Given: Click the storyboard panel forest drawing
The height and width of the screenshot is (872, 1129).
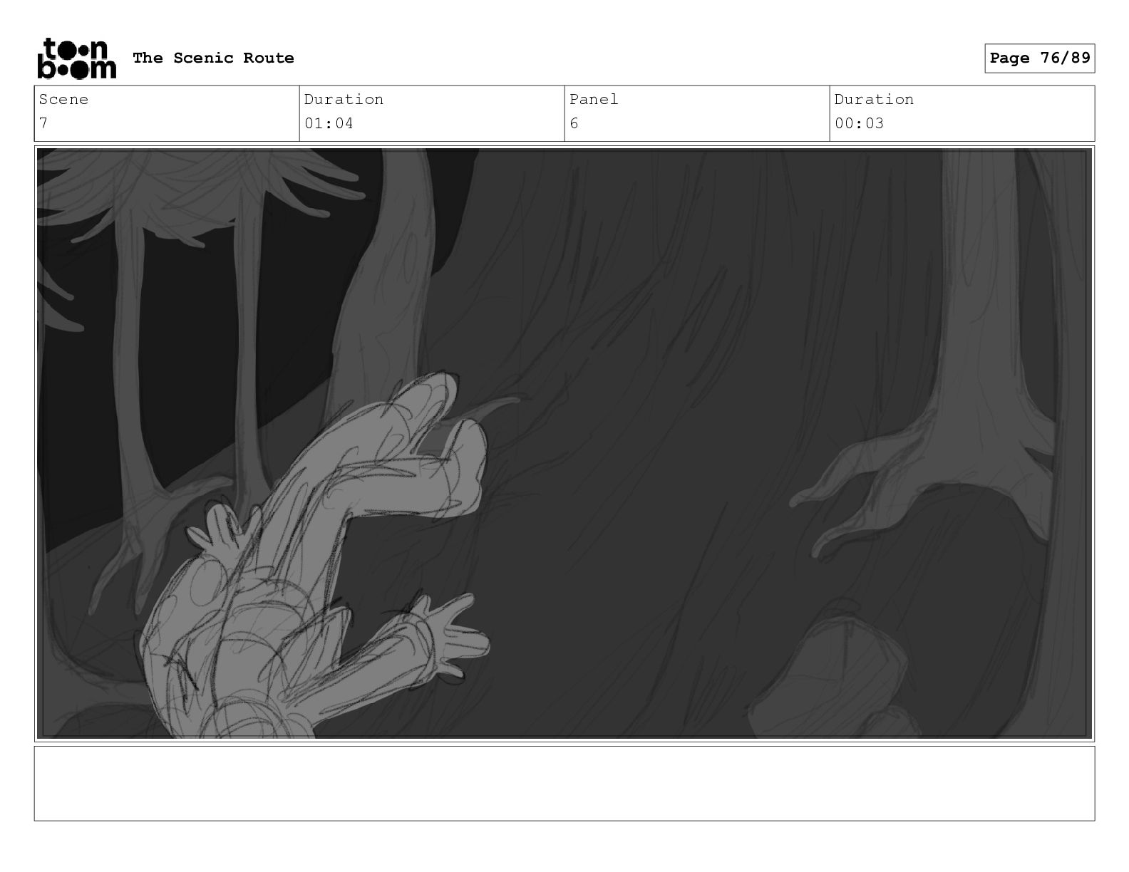Looking at the screenshot, I should [x=564, y=443].
